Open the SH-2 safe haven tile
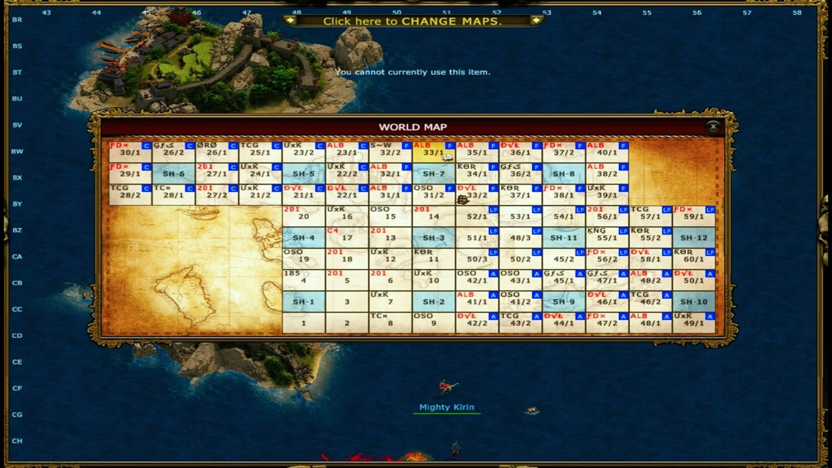The height and width of the screenshot is (468, 832). point(434,302)
